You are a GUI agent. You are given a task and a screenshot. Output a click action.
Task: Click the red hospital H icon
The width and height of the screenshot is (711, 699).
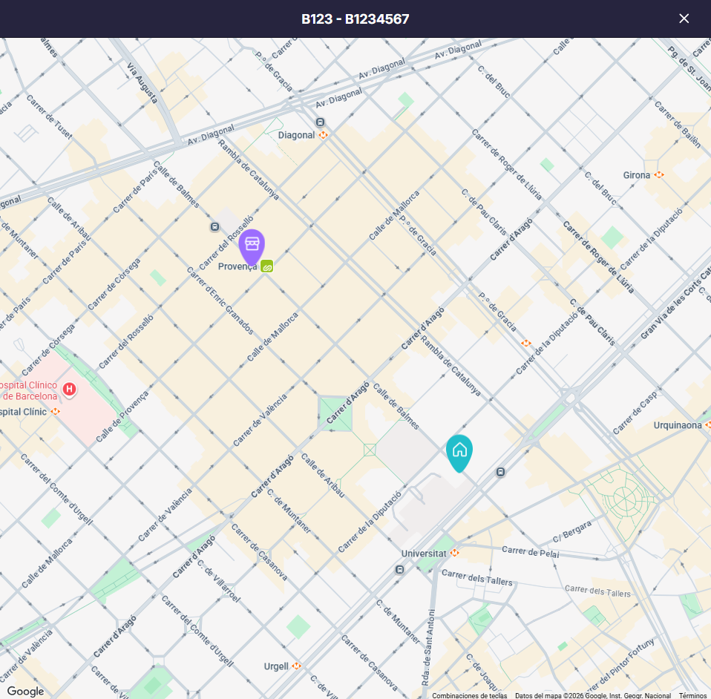click(x=69, y=389)
